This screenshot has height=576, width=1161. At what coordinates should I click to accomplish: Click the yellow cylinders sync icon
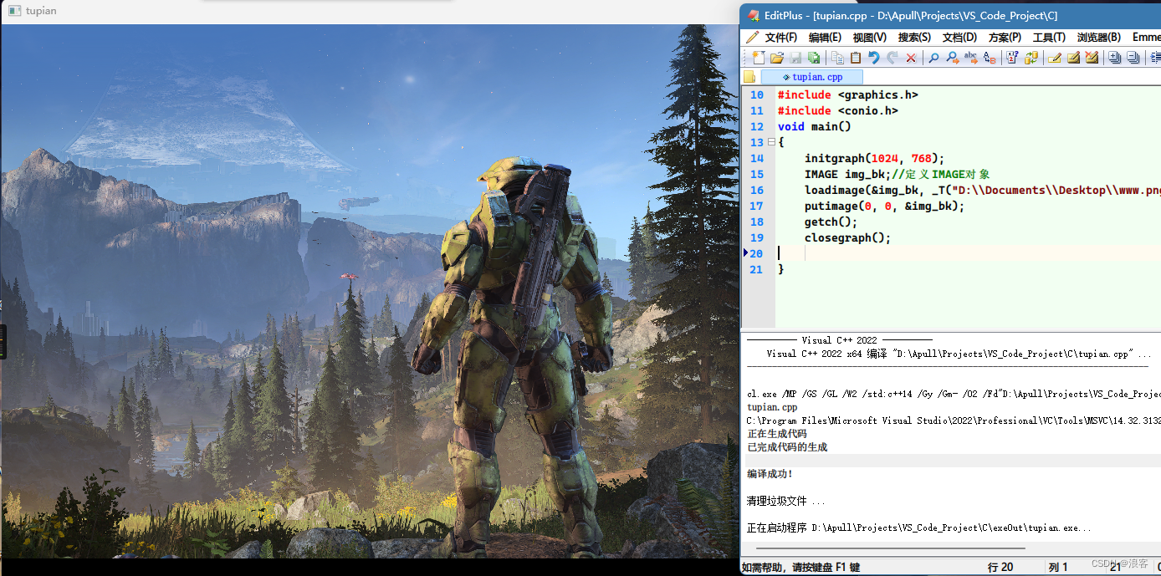[x=1031, y=58]
